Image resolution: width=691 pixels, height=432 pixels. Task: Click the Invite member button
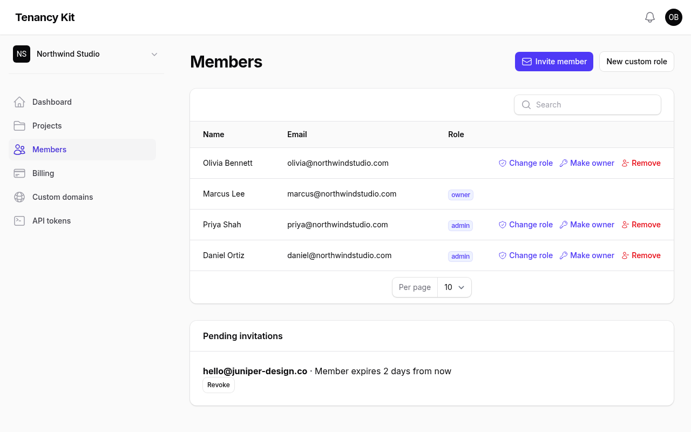tap(554, 62)
